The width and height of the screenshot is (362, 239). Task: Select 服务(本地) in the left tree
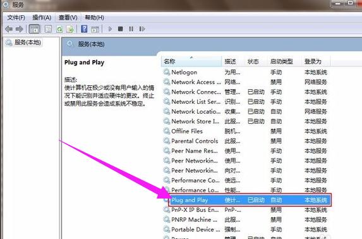pyautogui.click(x=28, y=42)
